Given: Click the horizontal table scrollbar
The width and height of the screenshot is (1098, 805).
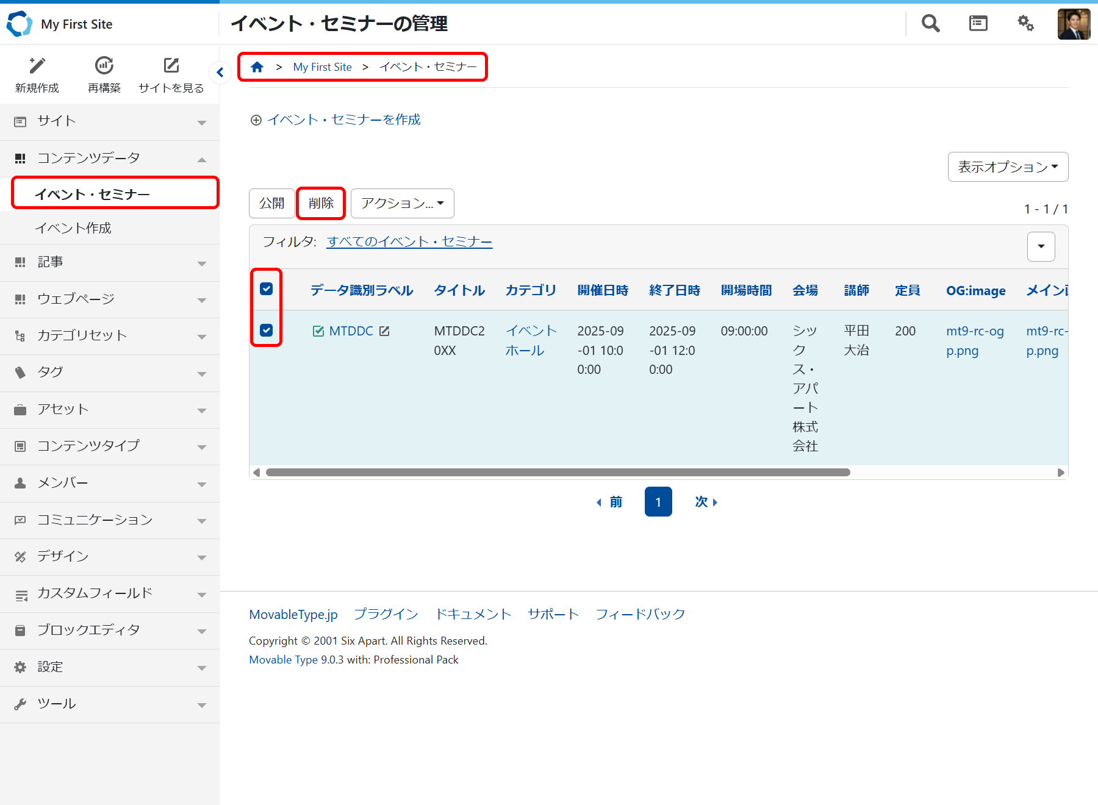Looking at the screenshot, I should coord(558,473).
